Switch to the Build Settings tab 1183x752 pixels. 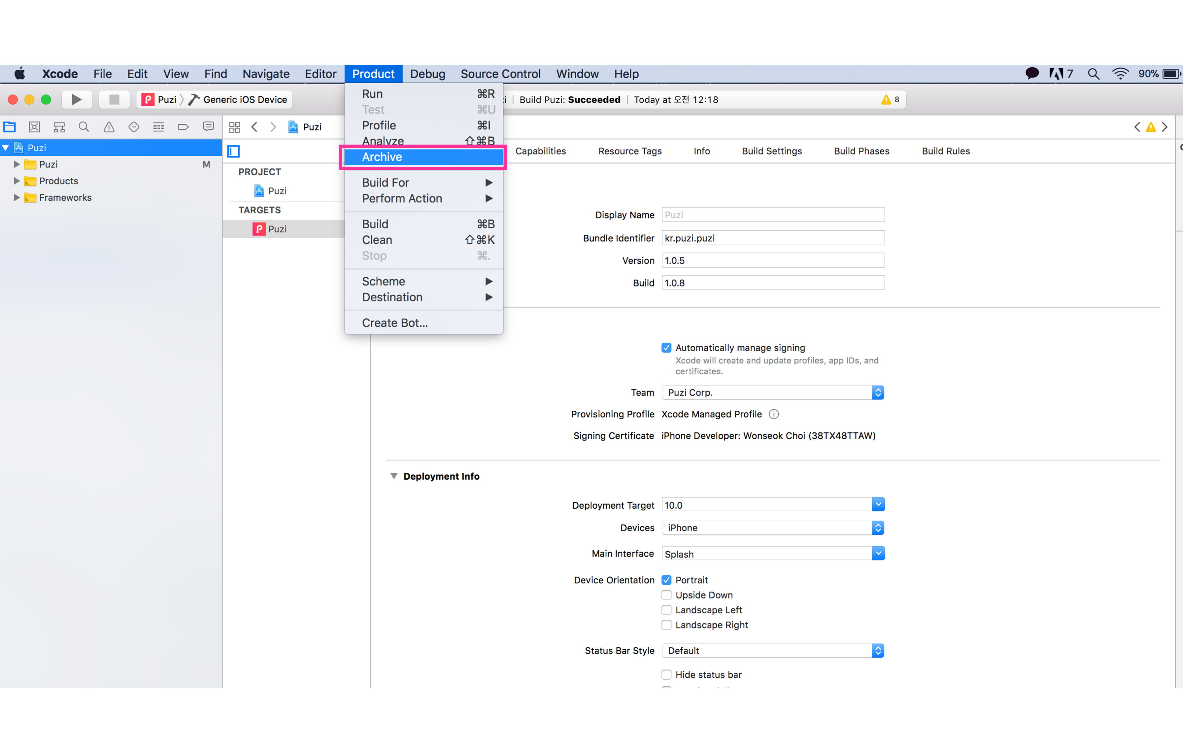[x=772, y=151]
